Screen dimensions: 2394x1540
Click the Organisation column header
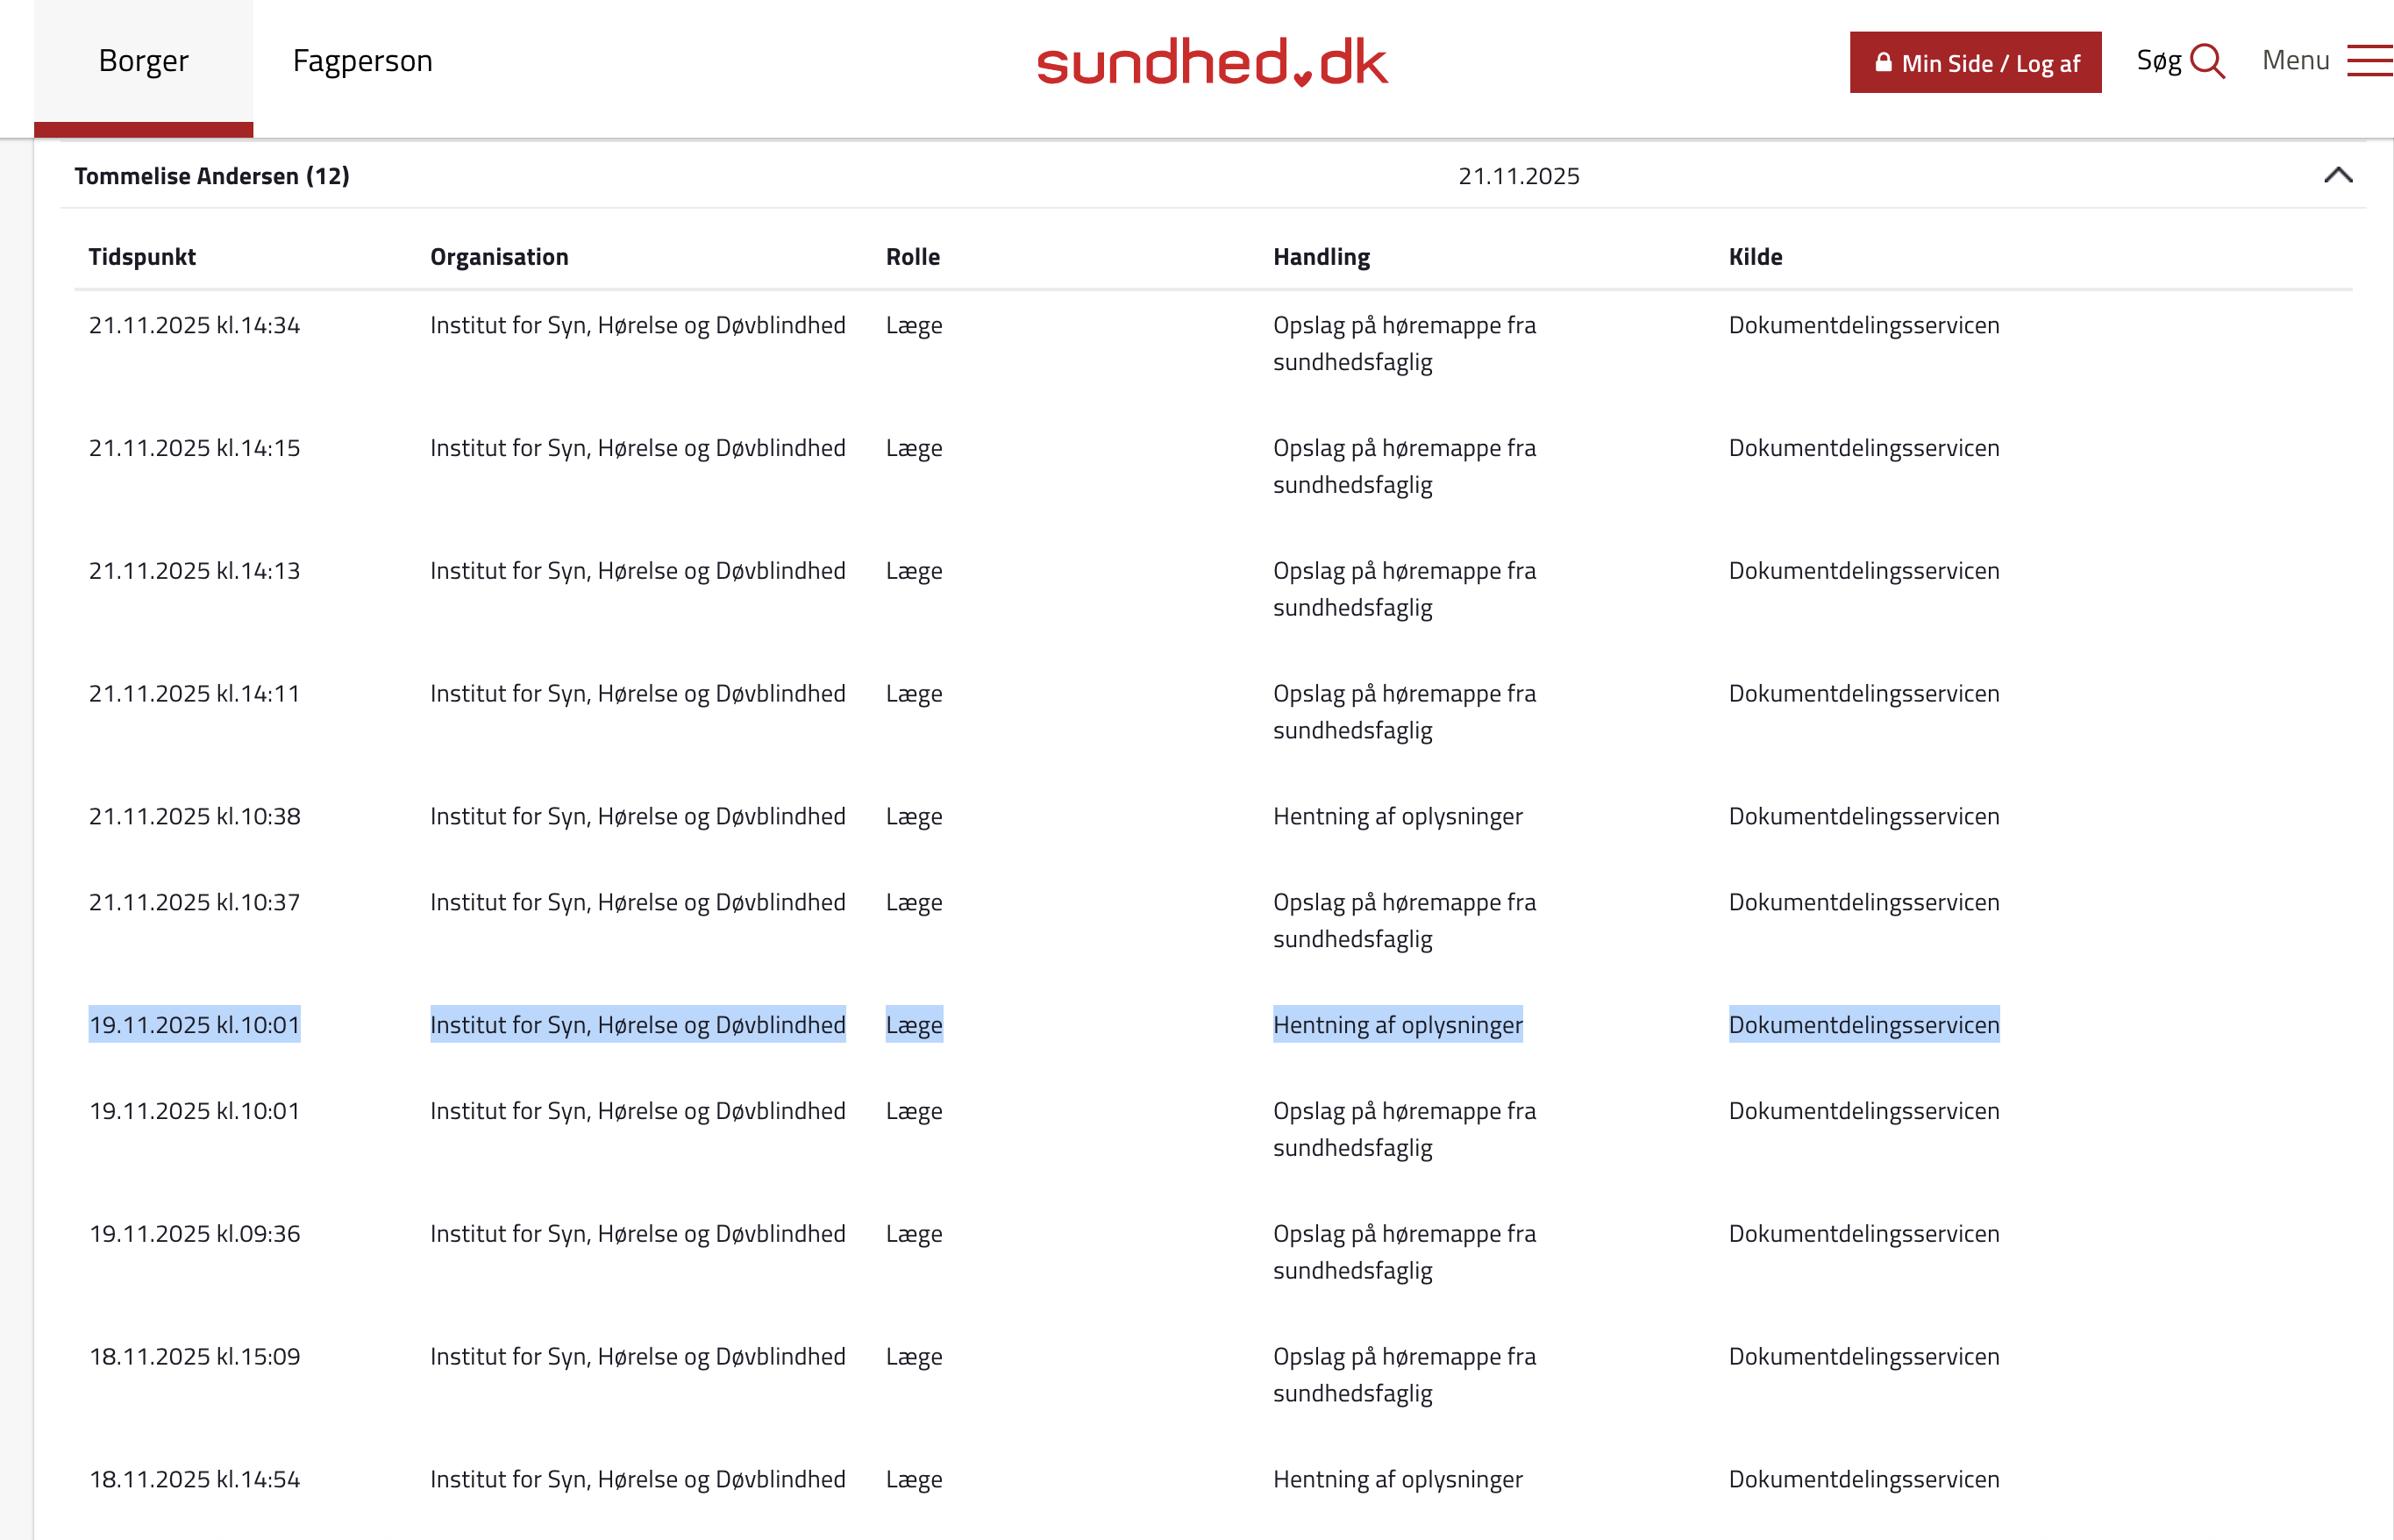pos(499,257)
